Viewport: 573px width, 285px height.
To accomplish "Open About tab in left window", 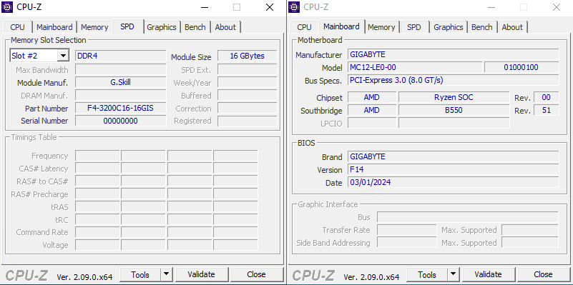I will point(225,27).
